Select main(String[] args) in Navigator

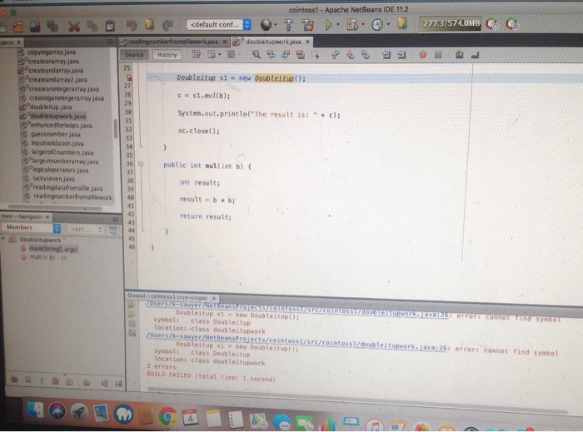(53, 249)
